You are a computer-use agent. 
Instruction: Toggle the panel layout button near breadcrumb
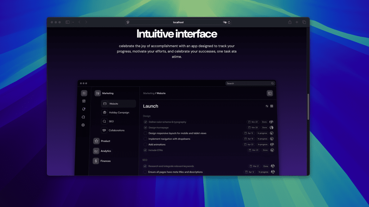pos(270,93)
